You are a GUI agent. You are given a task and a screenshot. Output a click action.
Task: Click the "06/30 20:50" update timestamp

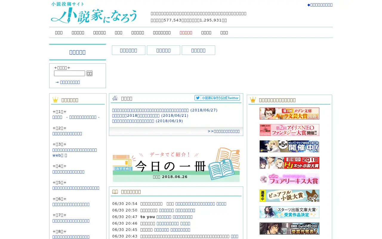point(125,210)
